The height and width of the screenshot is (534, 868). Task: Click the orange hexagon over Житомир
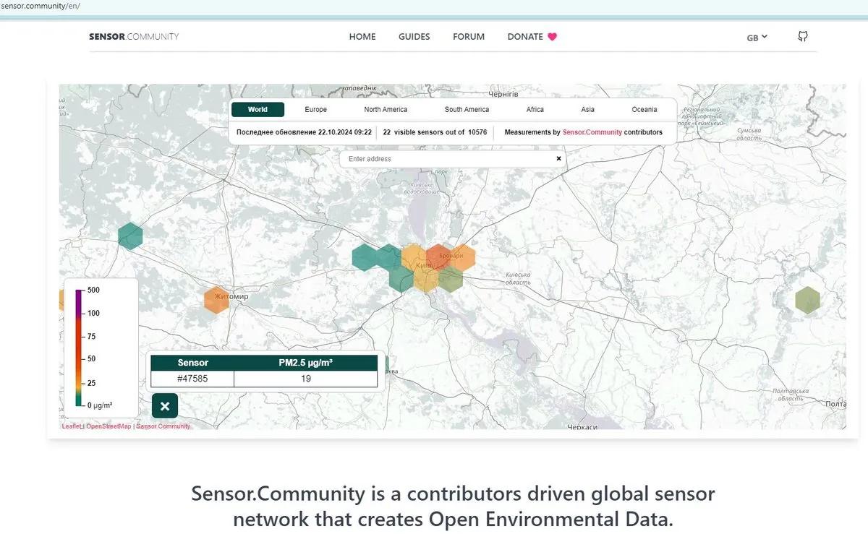[216, 300]
